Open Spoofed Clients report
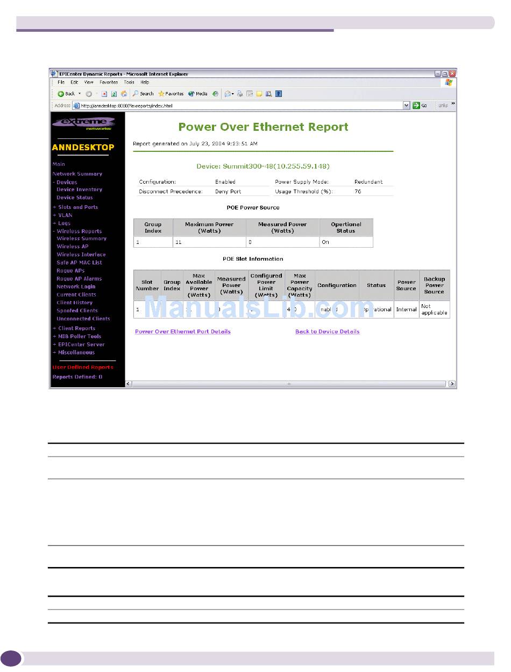 point(77,311)
